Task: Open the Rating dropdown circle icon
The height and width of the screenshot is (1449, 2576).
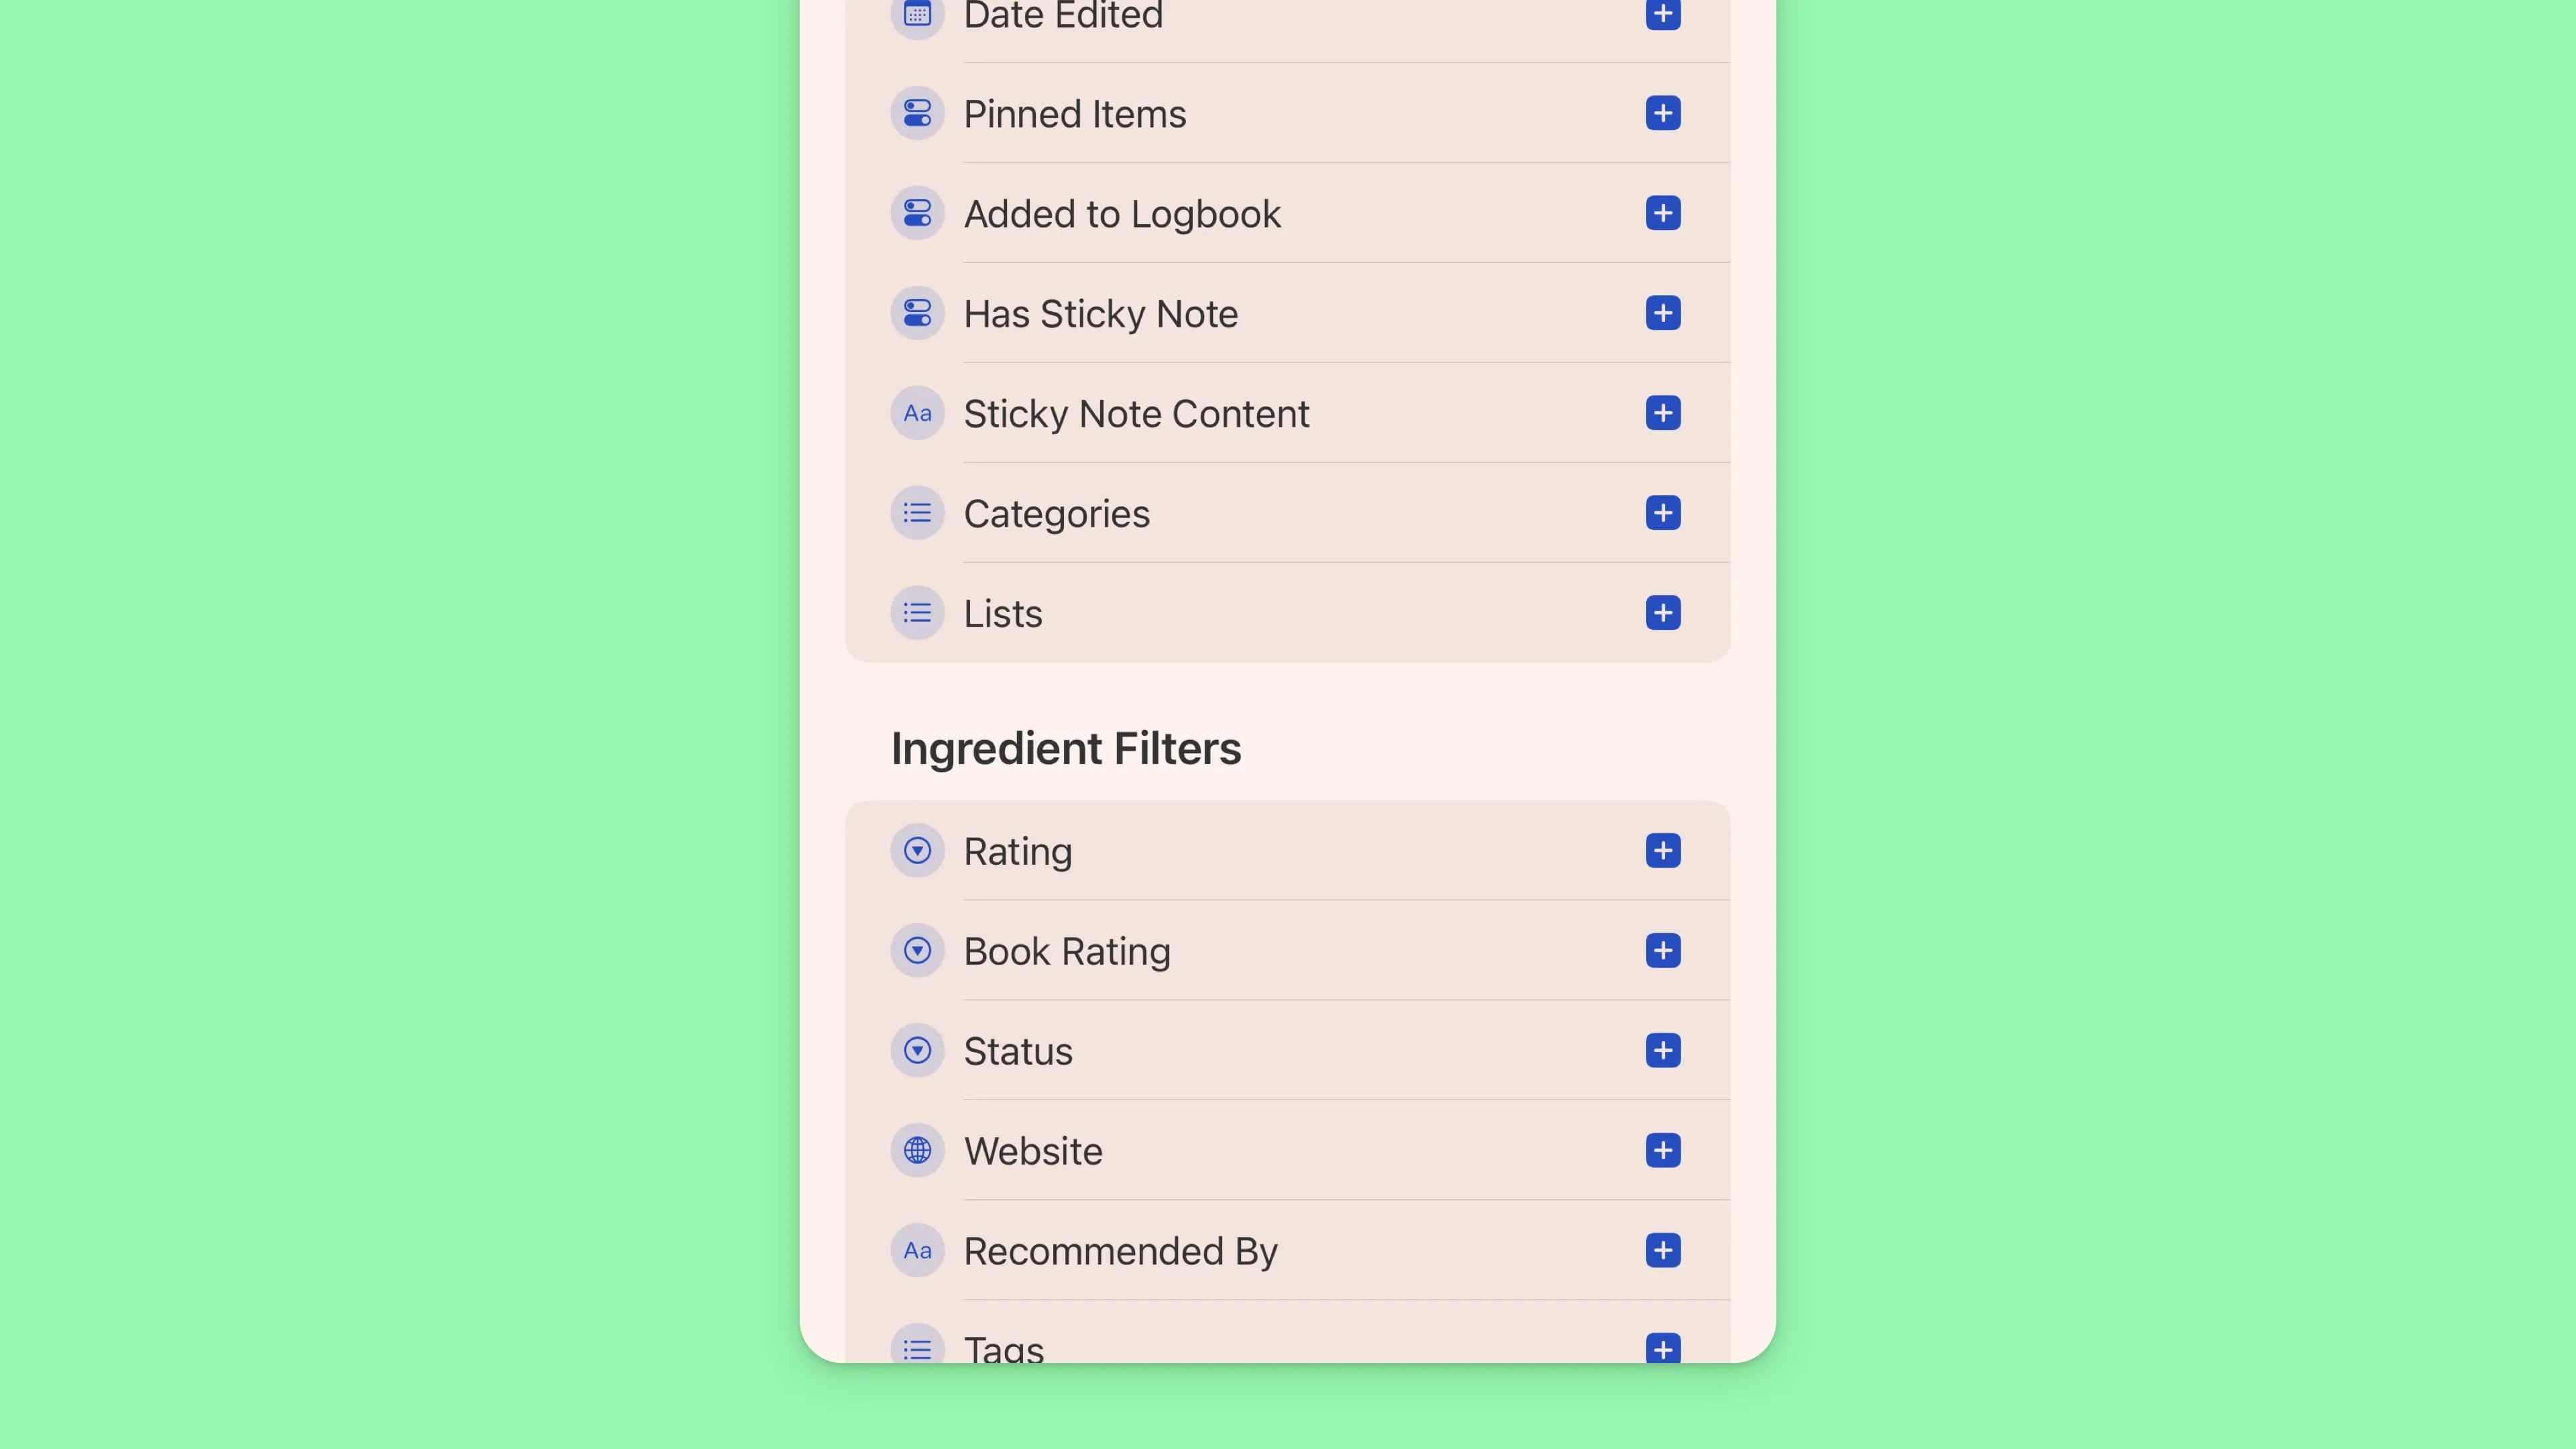Action: [917, 851]
